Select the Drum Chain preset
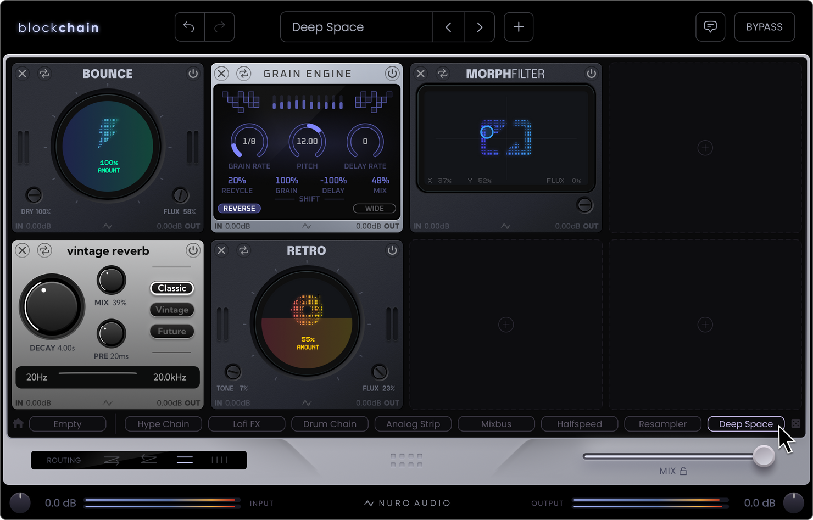This screenshot has height=520, width=813. point(330,424)
